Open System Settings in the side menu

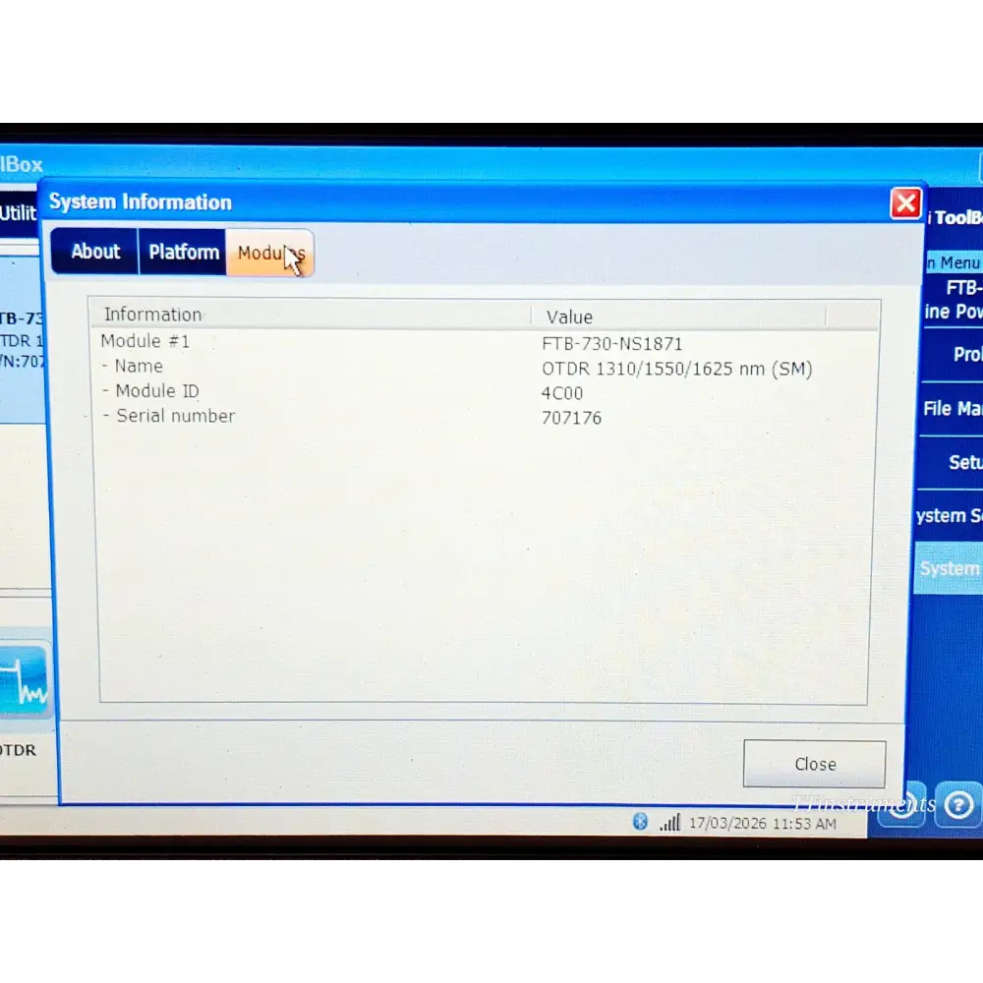tap(949, 515)
